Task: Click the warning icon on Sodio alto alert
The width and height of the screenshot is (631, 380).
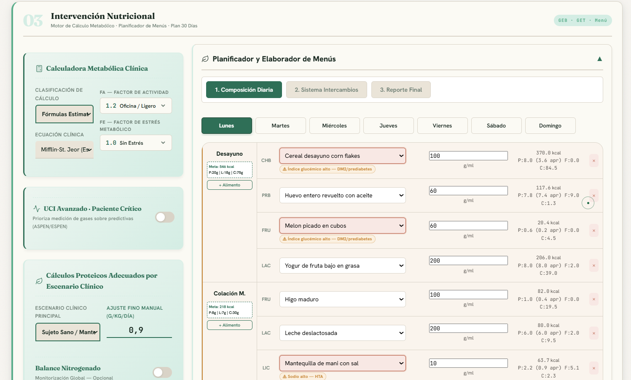Action: point(285,377)
